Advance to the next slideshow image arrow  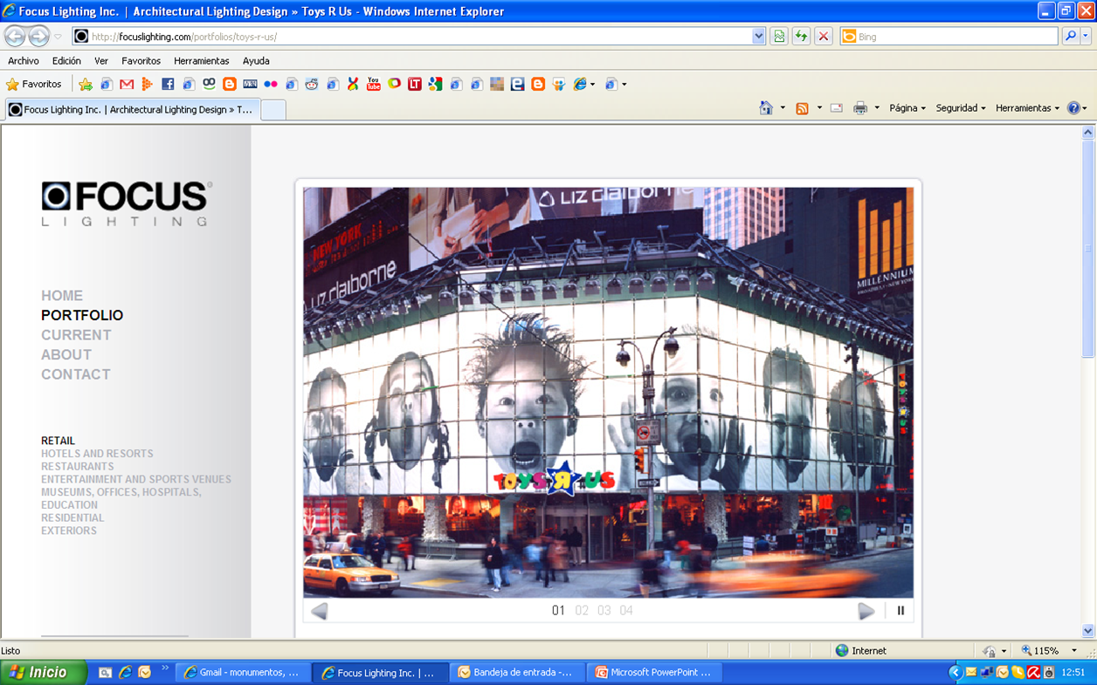tap(866, 611)
